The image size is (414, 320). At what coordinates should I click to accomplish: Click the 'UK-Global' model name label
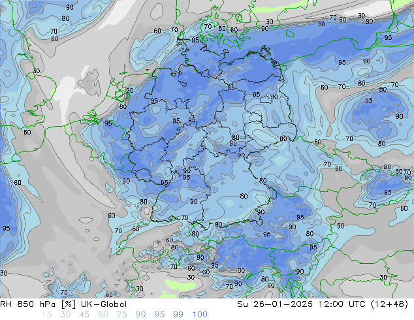(x=104, y=304)
